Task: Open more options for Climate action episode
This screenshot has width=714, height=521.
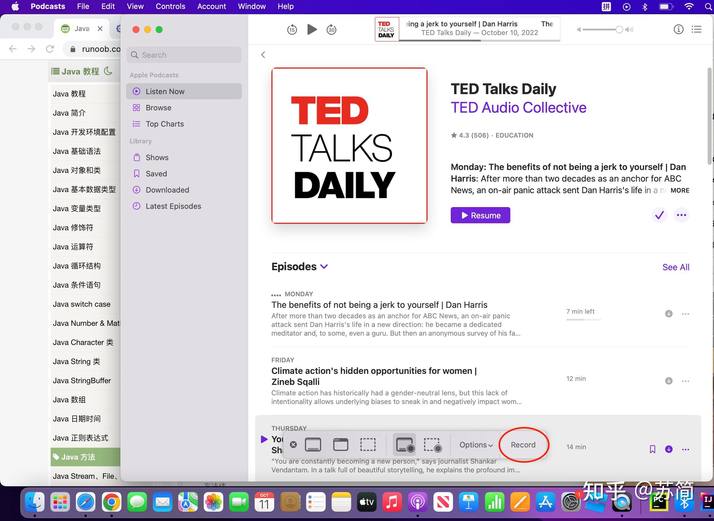Action: coord(685,381)
